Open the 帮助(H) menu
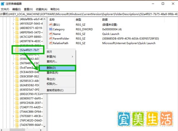 tap(55, 9)
